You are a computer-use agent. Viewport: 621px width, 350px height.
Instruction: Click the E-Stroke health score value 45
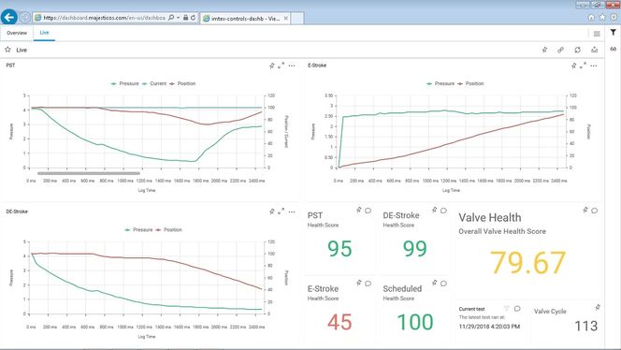click(x=339, y=322)
